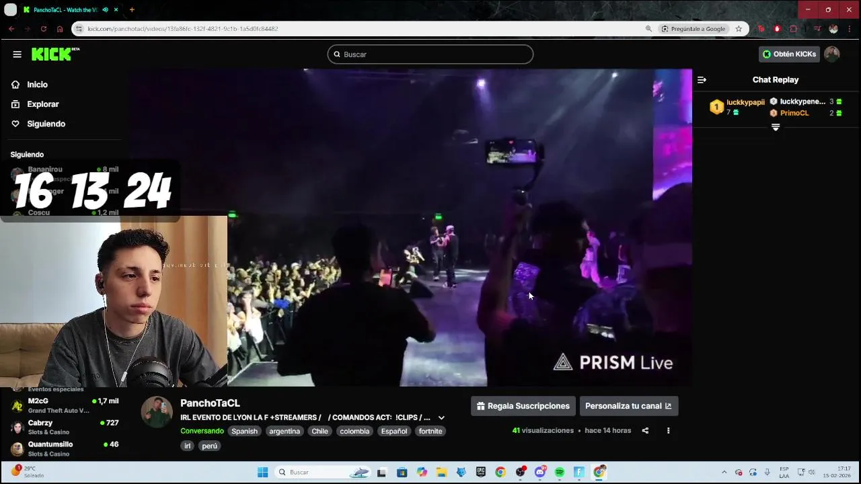The image size is (861, 484).
Task: Open Epic Games Launcher from taskbar
Action: click(x=480, y=473)
